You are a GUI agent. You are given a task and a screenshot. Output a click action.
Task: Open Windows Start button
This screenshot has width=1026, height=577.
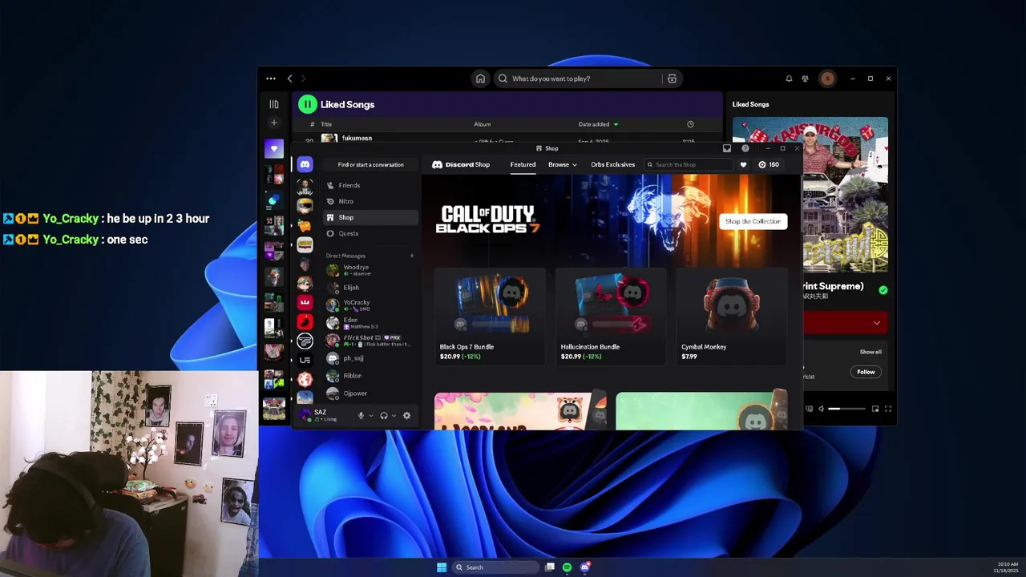pyautogui.click(x=442, y=567)
